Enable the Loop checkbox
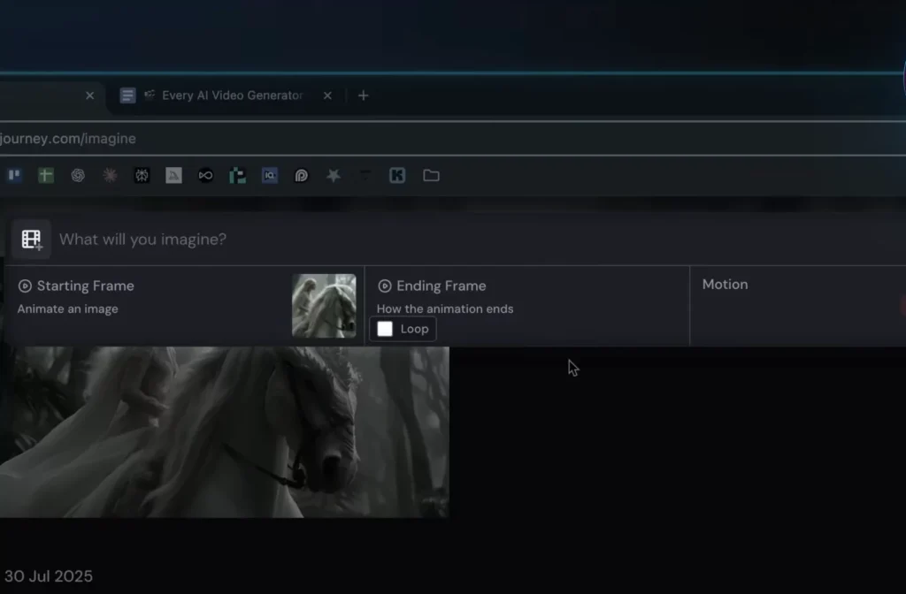 (385, 328)
